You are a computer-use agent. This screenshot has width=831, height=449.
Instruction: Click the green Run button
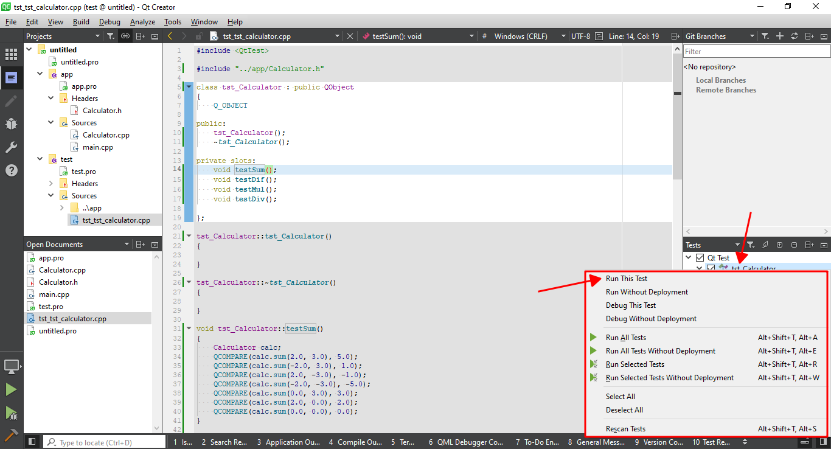pos(11,389)
